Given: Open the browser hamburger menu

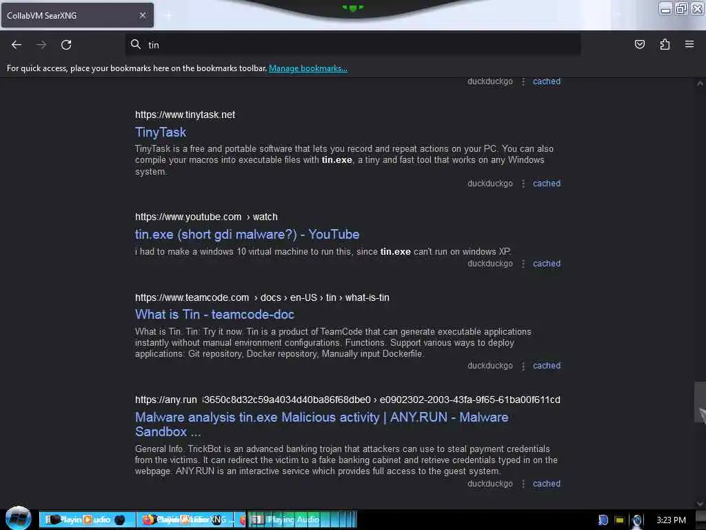Looking at the screenshot, I should (x=689, y=44).
